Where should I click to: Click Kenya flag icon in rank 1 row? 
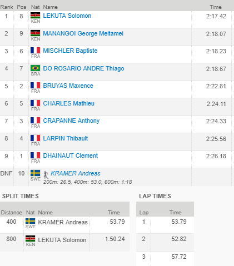pos(36,16)
